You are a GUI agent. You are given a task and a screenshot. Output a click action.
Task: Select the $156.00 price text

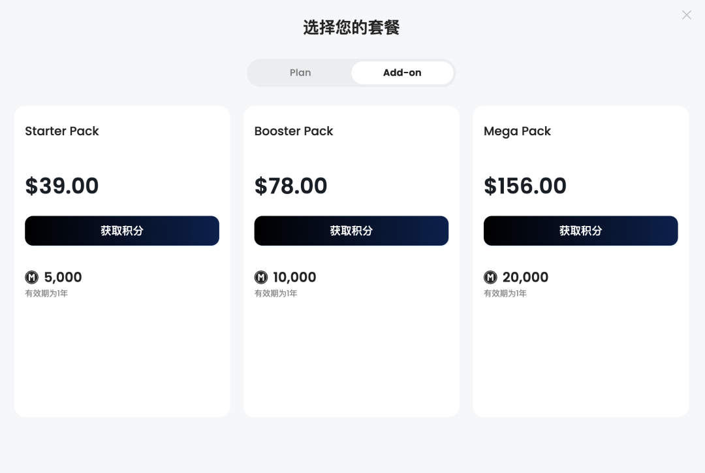click(525, 186)
